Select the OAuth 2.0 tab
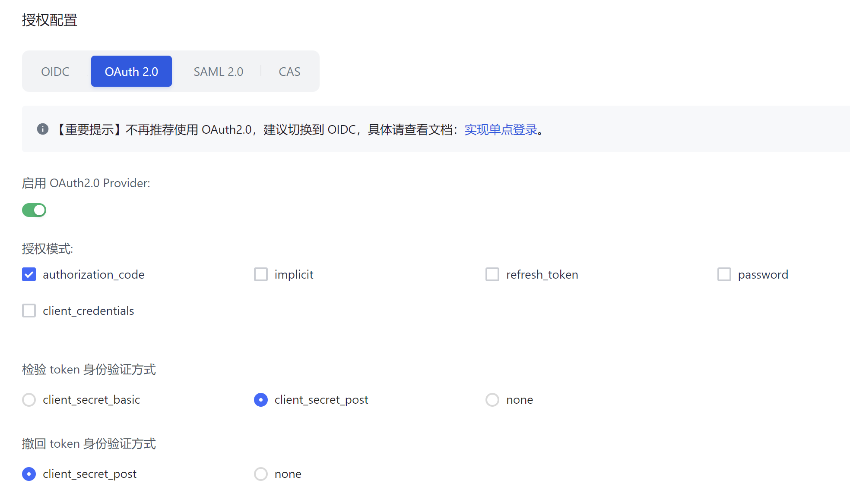850x496 pixels. 131,71
